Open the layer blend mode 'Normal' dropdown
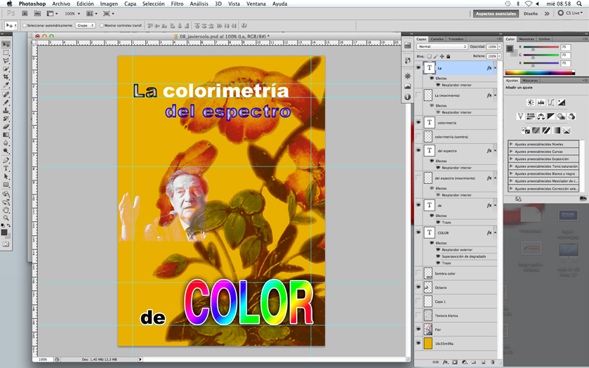 [442, 46]
